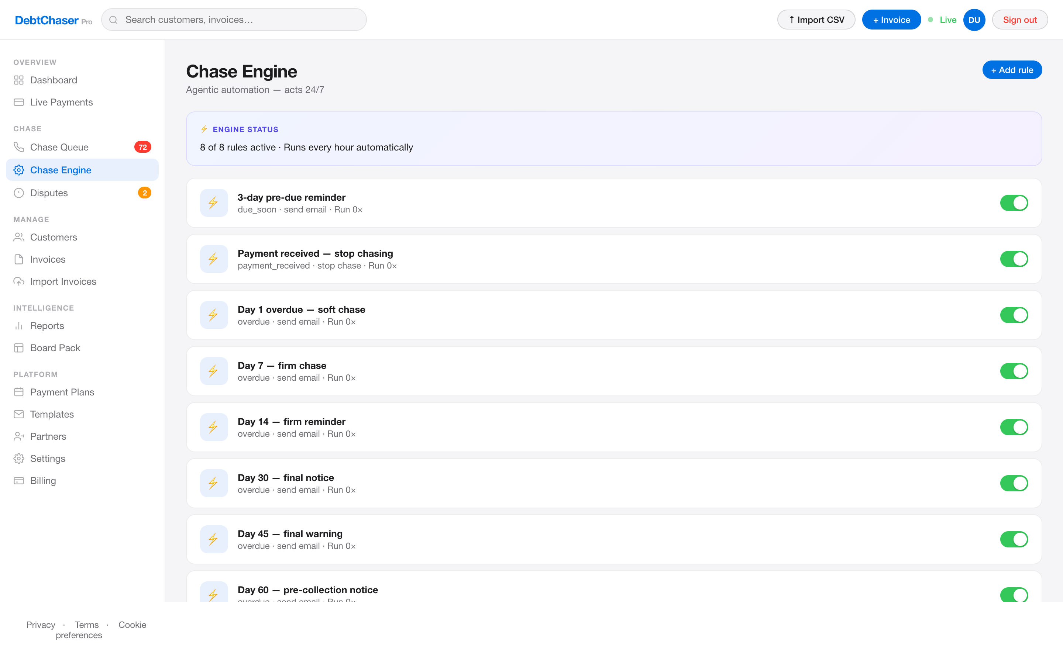Go to Live Payments

coord(82,102)
